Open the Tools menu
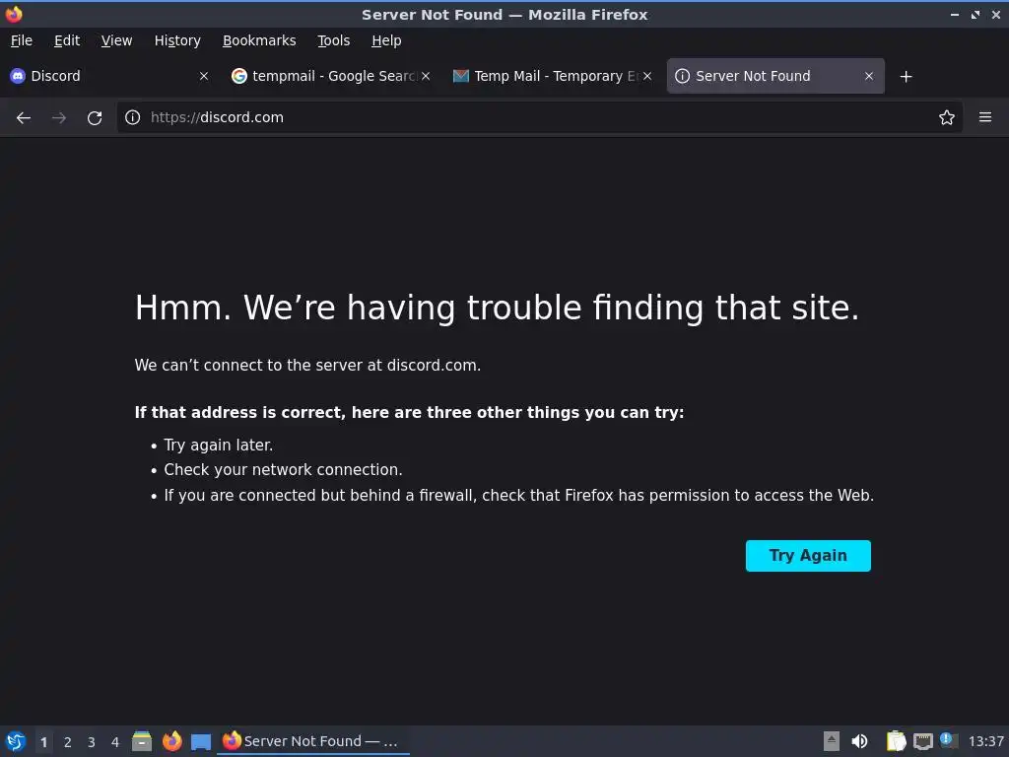1009x757 pixels. [x=333, y=40]
